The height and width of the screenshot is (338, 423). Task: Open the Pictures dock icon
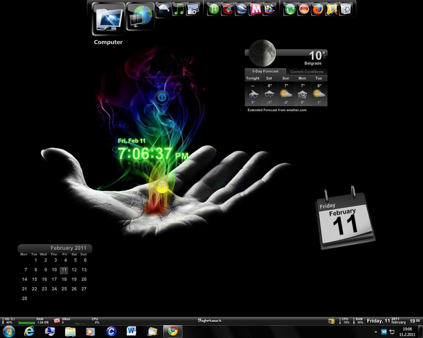(x=193, y=10)
